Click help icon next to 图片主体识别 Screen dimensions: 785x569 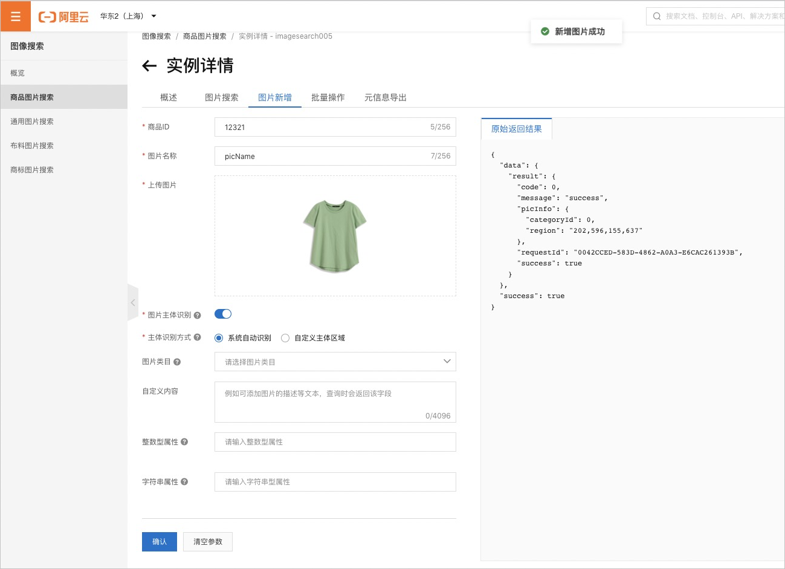[x=197, y=315]
